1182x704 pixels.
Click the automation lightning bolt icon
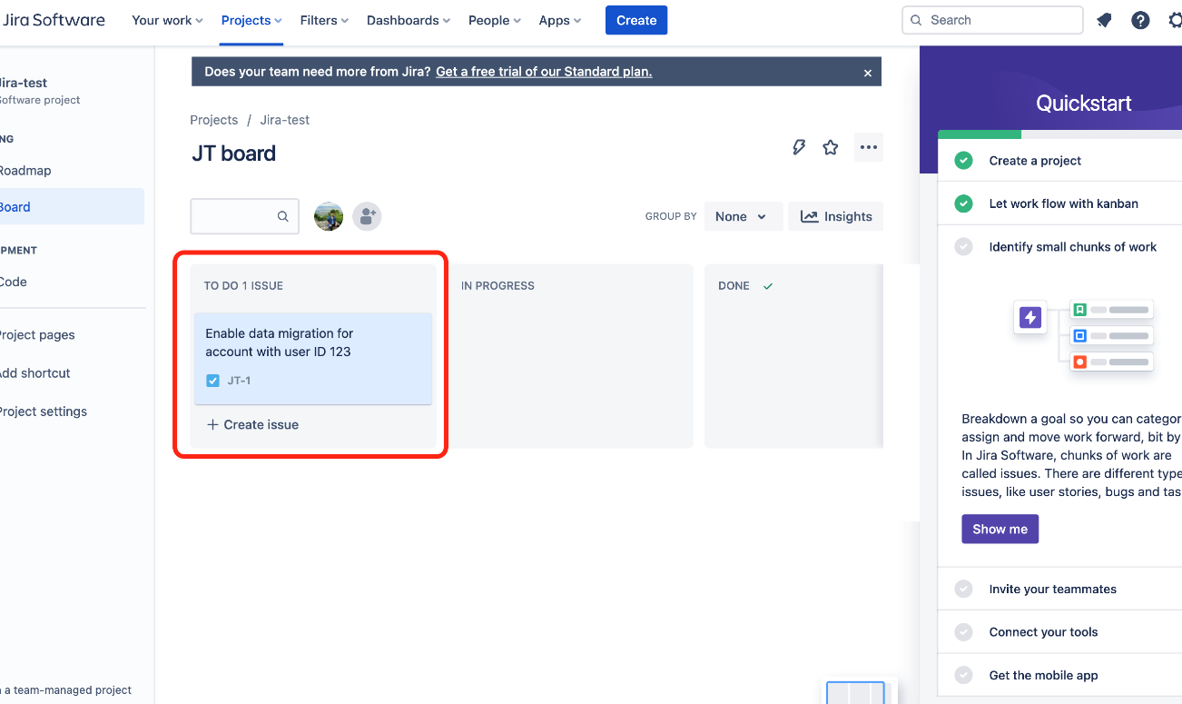799,147
